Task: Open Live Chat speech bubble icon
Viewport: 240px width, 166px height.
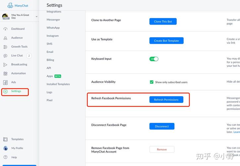Action: coord(5,56)
